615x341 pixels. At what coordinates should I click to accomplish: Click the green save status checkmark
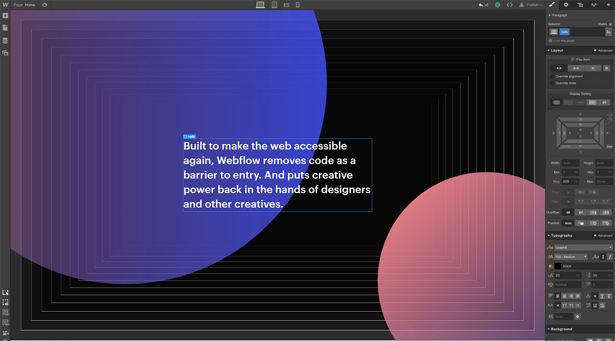pyautogui.click(x=498, y=5)
